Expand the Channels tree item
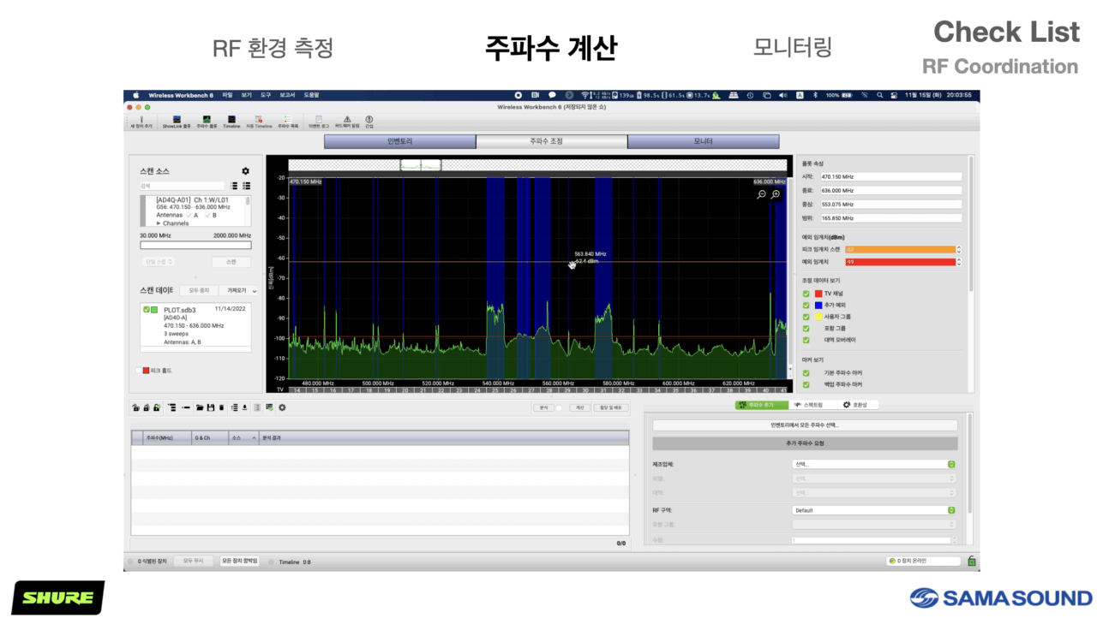This screenshot has width=1097, height=618. tap(158, 223)
